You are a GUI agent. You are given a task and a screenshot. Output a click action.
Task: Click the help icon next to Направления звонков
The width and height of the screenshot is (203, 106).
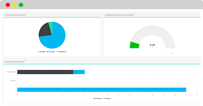26,14
